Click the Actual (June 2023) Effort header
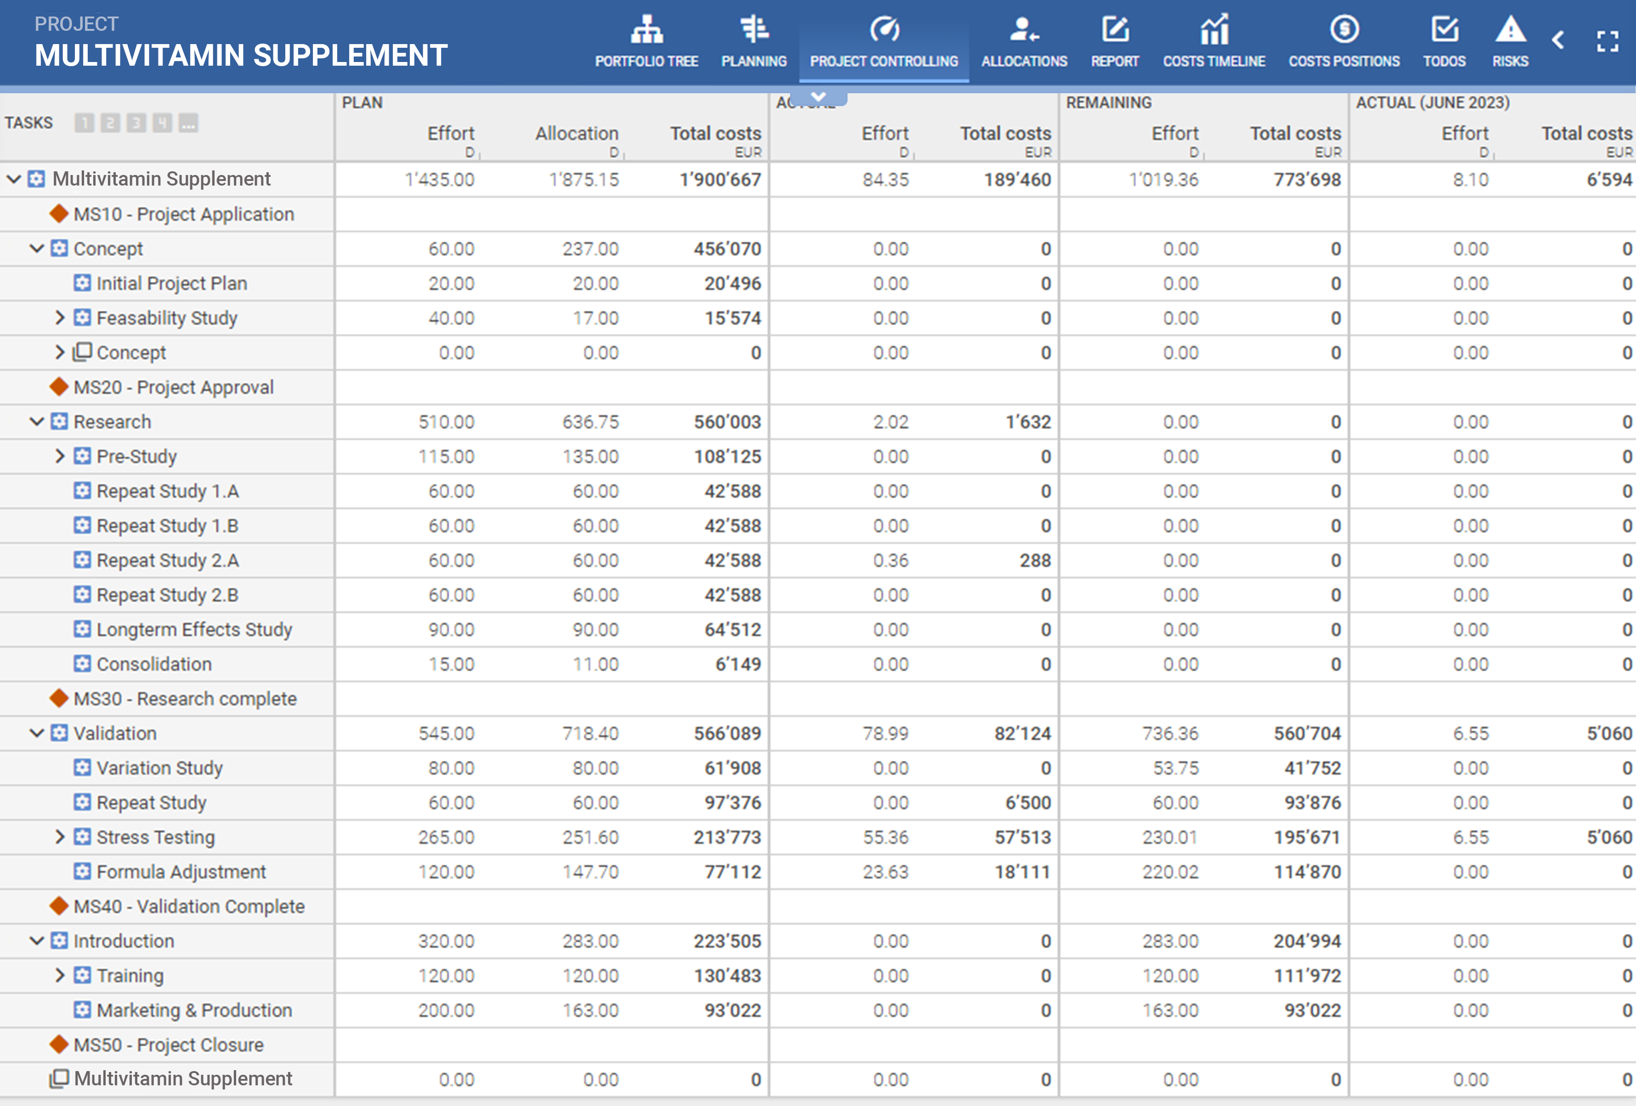Image resolution: width=1636 pixels, height=1106 pixels. coord(1465,133)
